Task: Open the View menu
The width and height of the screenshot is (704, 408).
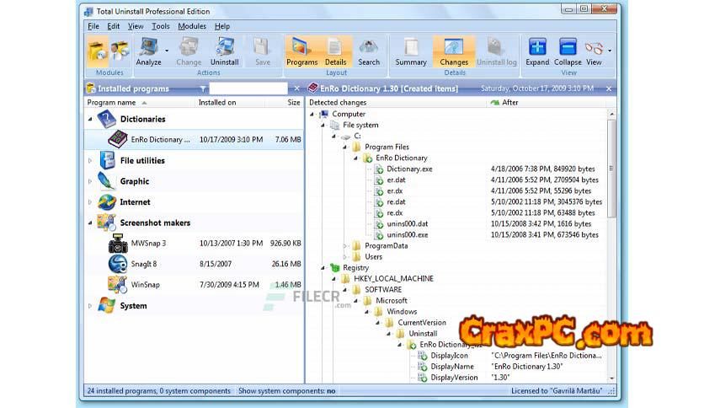Action: click(x=136, y=26)
